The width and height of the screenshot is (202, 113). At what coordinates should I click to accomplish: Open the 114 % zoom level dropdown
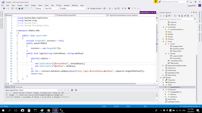coord(8,84)
